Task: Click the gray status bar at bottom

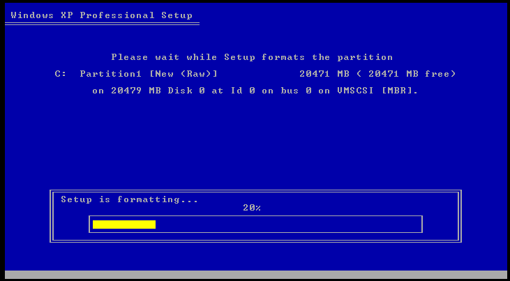Action: pyautogui.click(x=255, y=275)
